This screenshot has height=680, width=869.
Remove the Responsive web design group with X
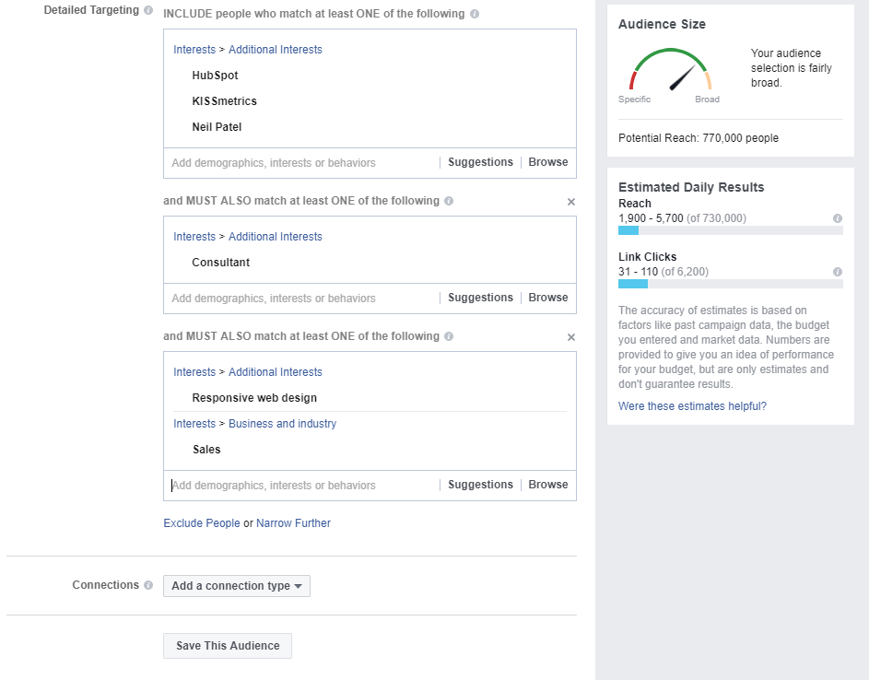coord(571,337)
